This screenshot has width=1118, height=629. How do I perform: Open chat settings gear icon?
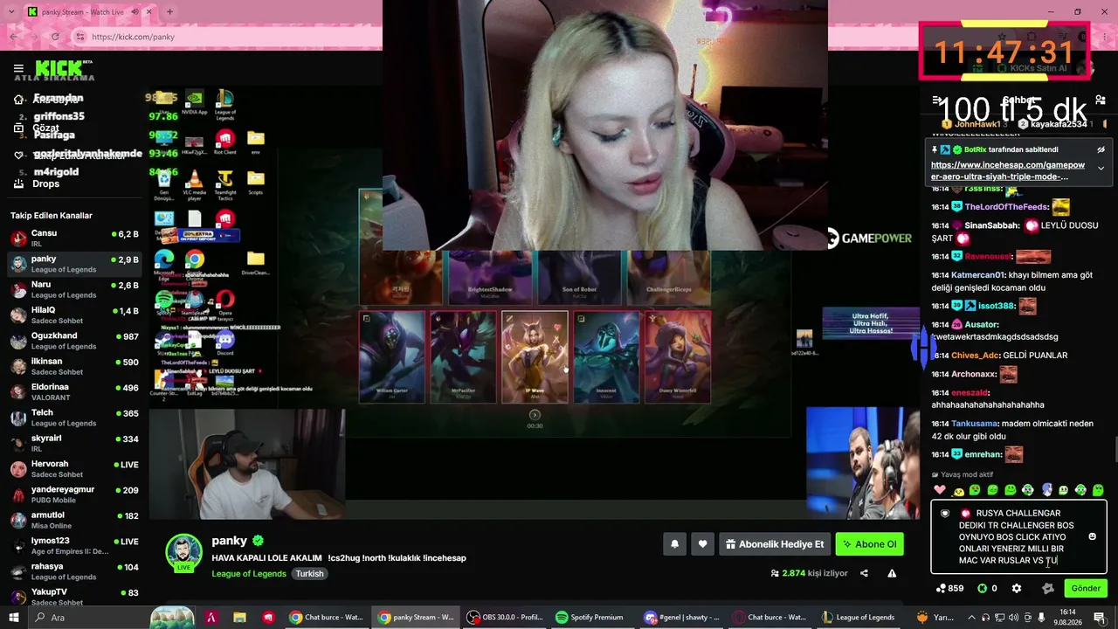(1017, 589)
